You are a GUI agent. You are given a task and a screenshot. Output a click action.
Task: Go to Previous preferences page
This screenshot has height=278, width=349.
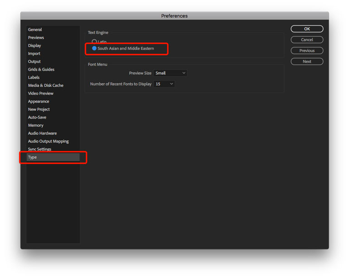307,51
